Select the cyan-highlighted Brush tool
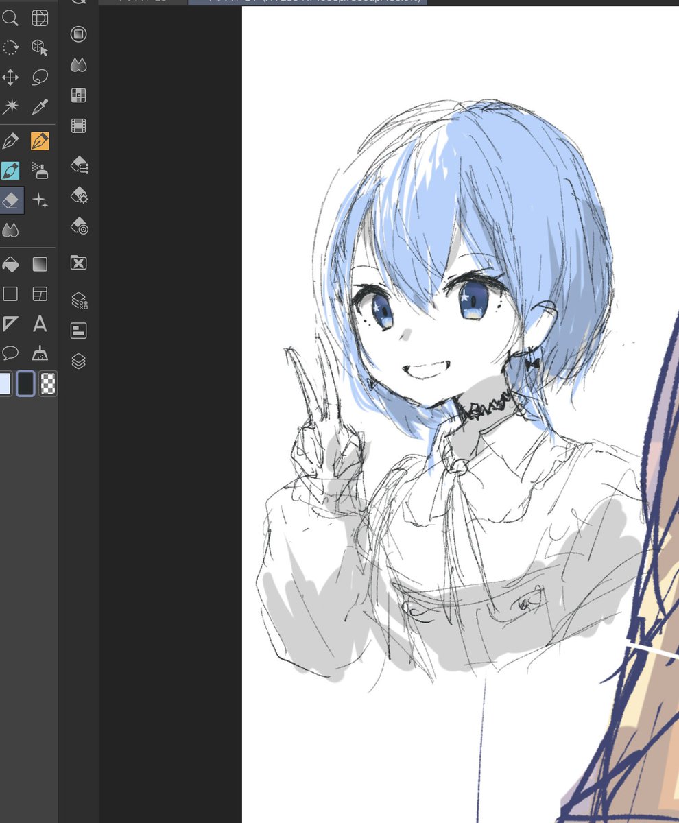679x823 pixels. [x=10, y=171]
